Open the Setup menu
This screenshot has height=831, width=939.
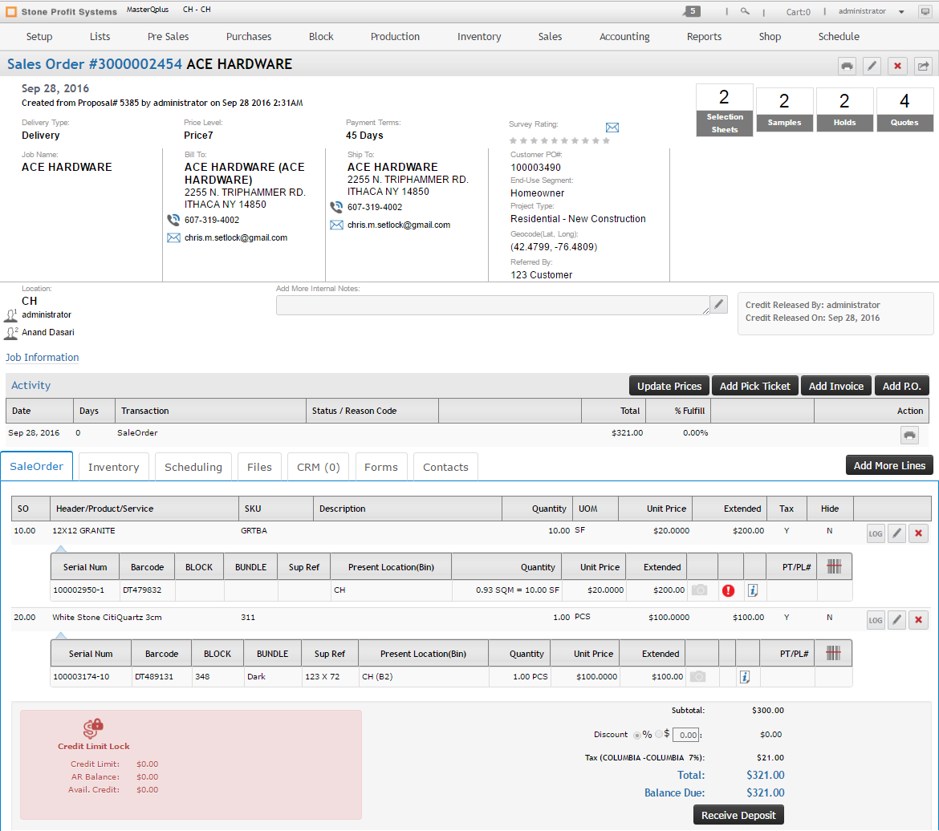[x=39, y=37]
